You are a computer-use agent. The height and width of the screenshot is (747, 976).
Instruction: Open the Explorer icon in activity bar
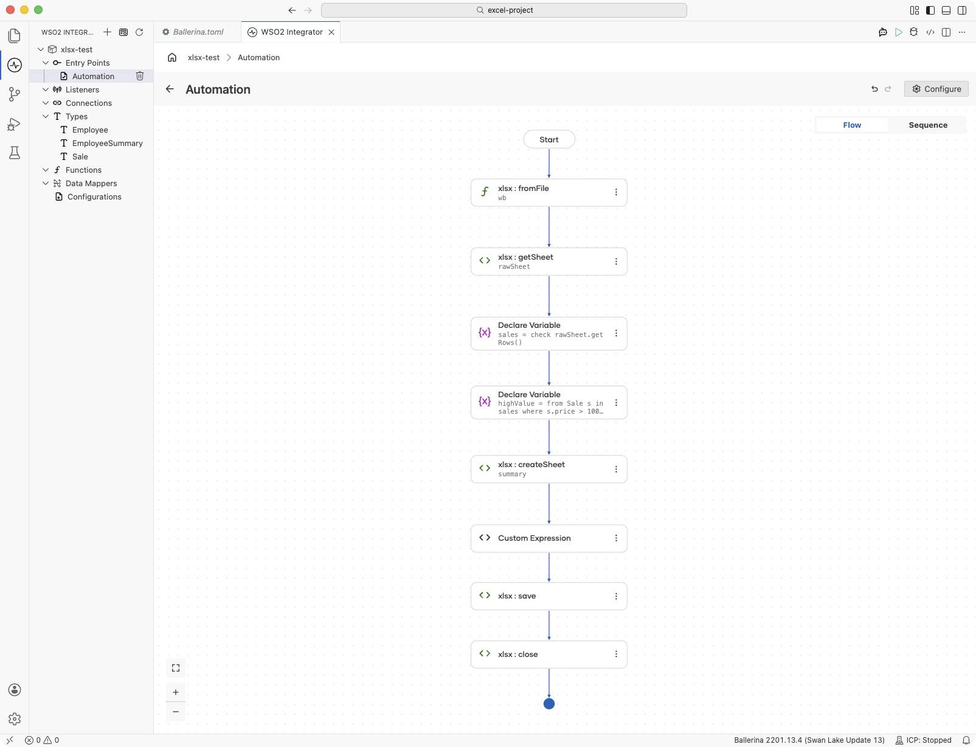15,36
